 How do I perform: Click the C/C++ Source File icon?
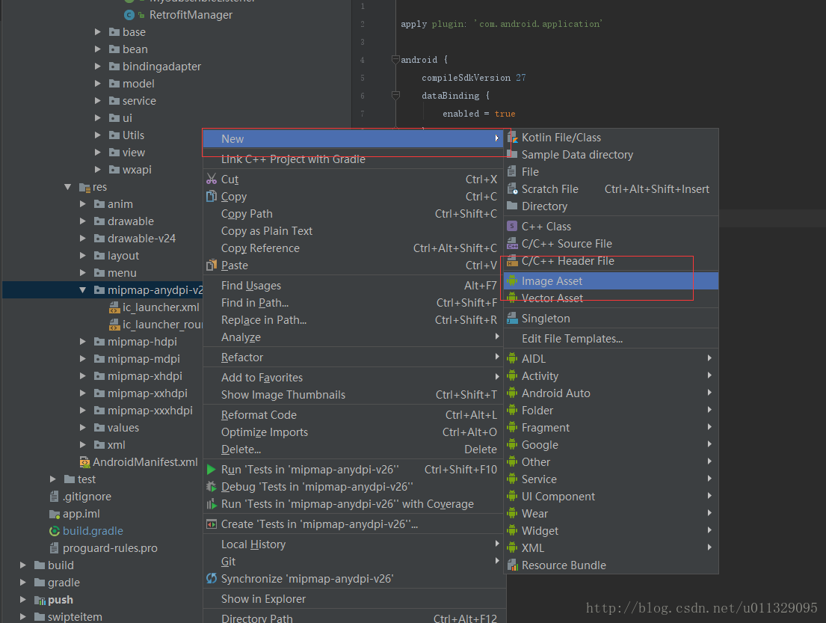click(512, 244)
